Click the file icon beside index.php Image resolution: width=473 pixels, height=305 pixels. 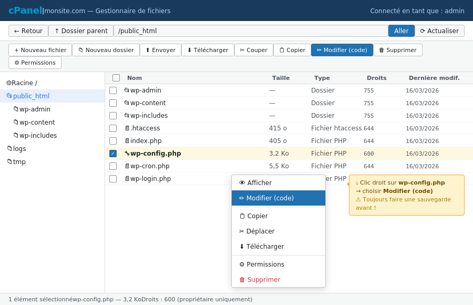pos(127,141)
